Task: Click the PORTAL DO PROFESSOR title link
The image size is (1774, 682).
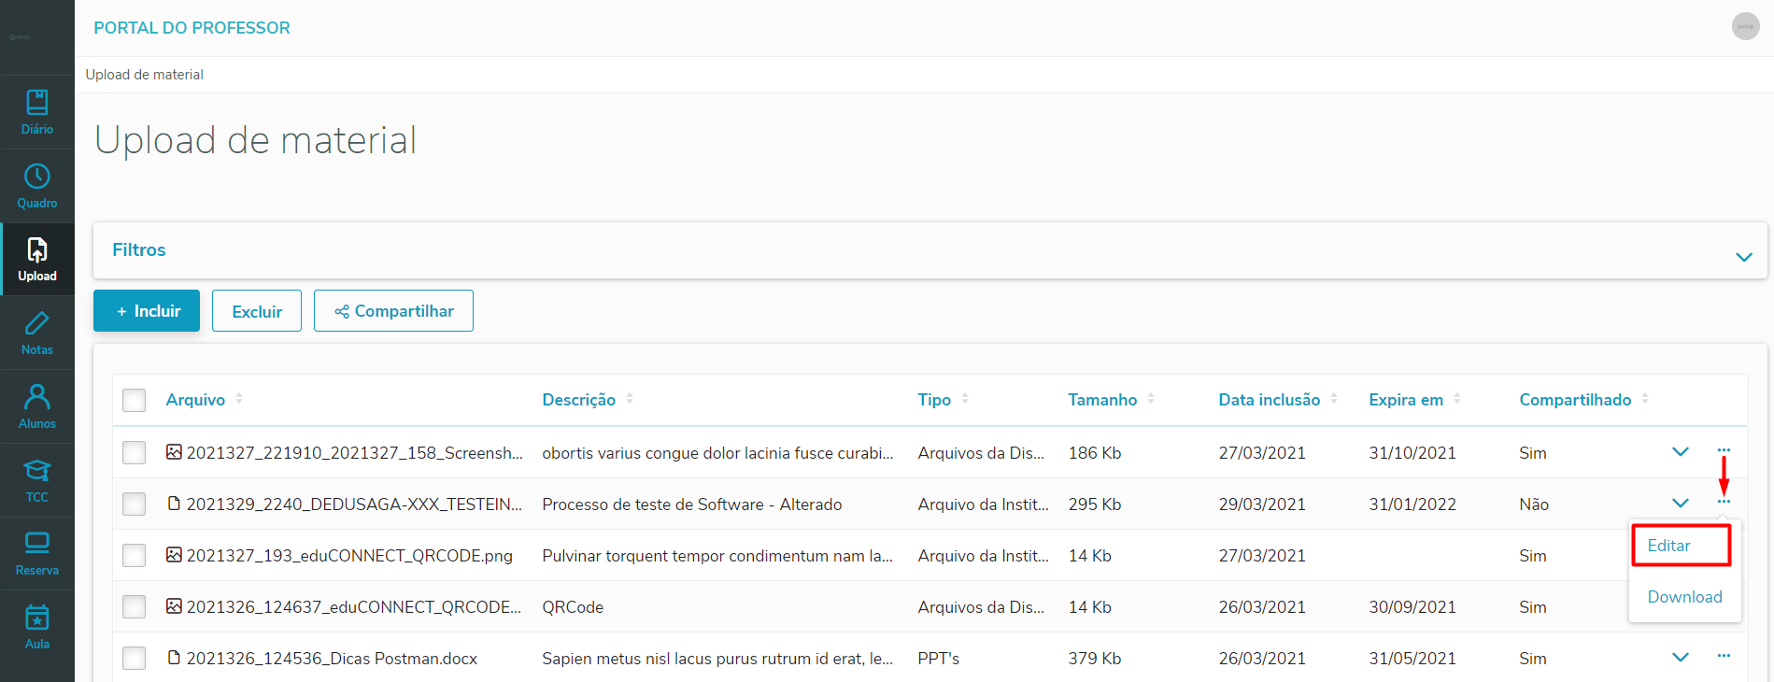Action: pos(192,28)
